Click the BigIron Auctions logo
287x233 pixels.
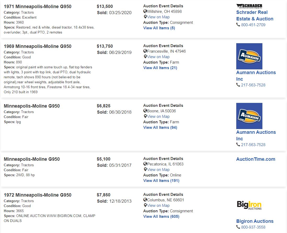249,205
